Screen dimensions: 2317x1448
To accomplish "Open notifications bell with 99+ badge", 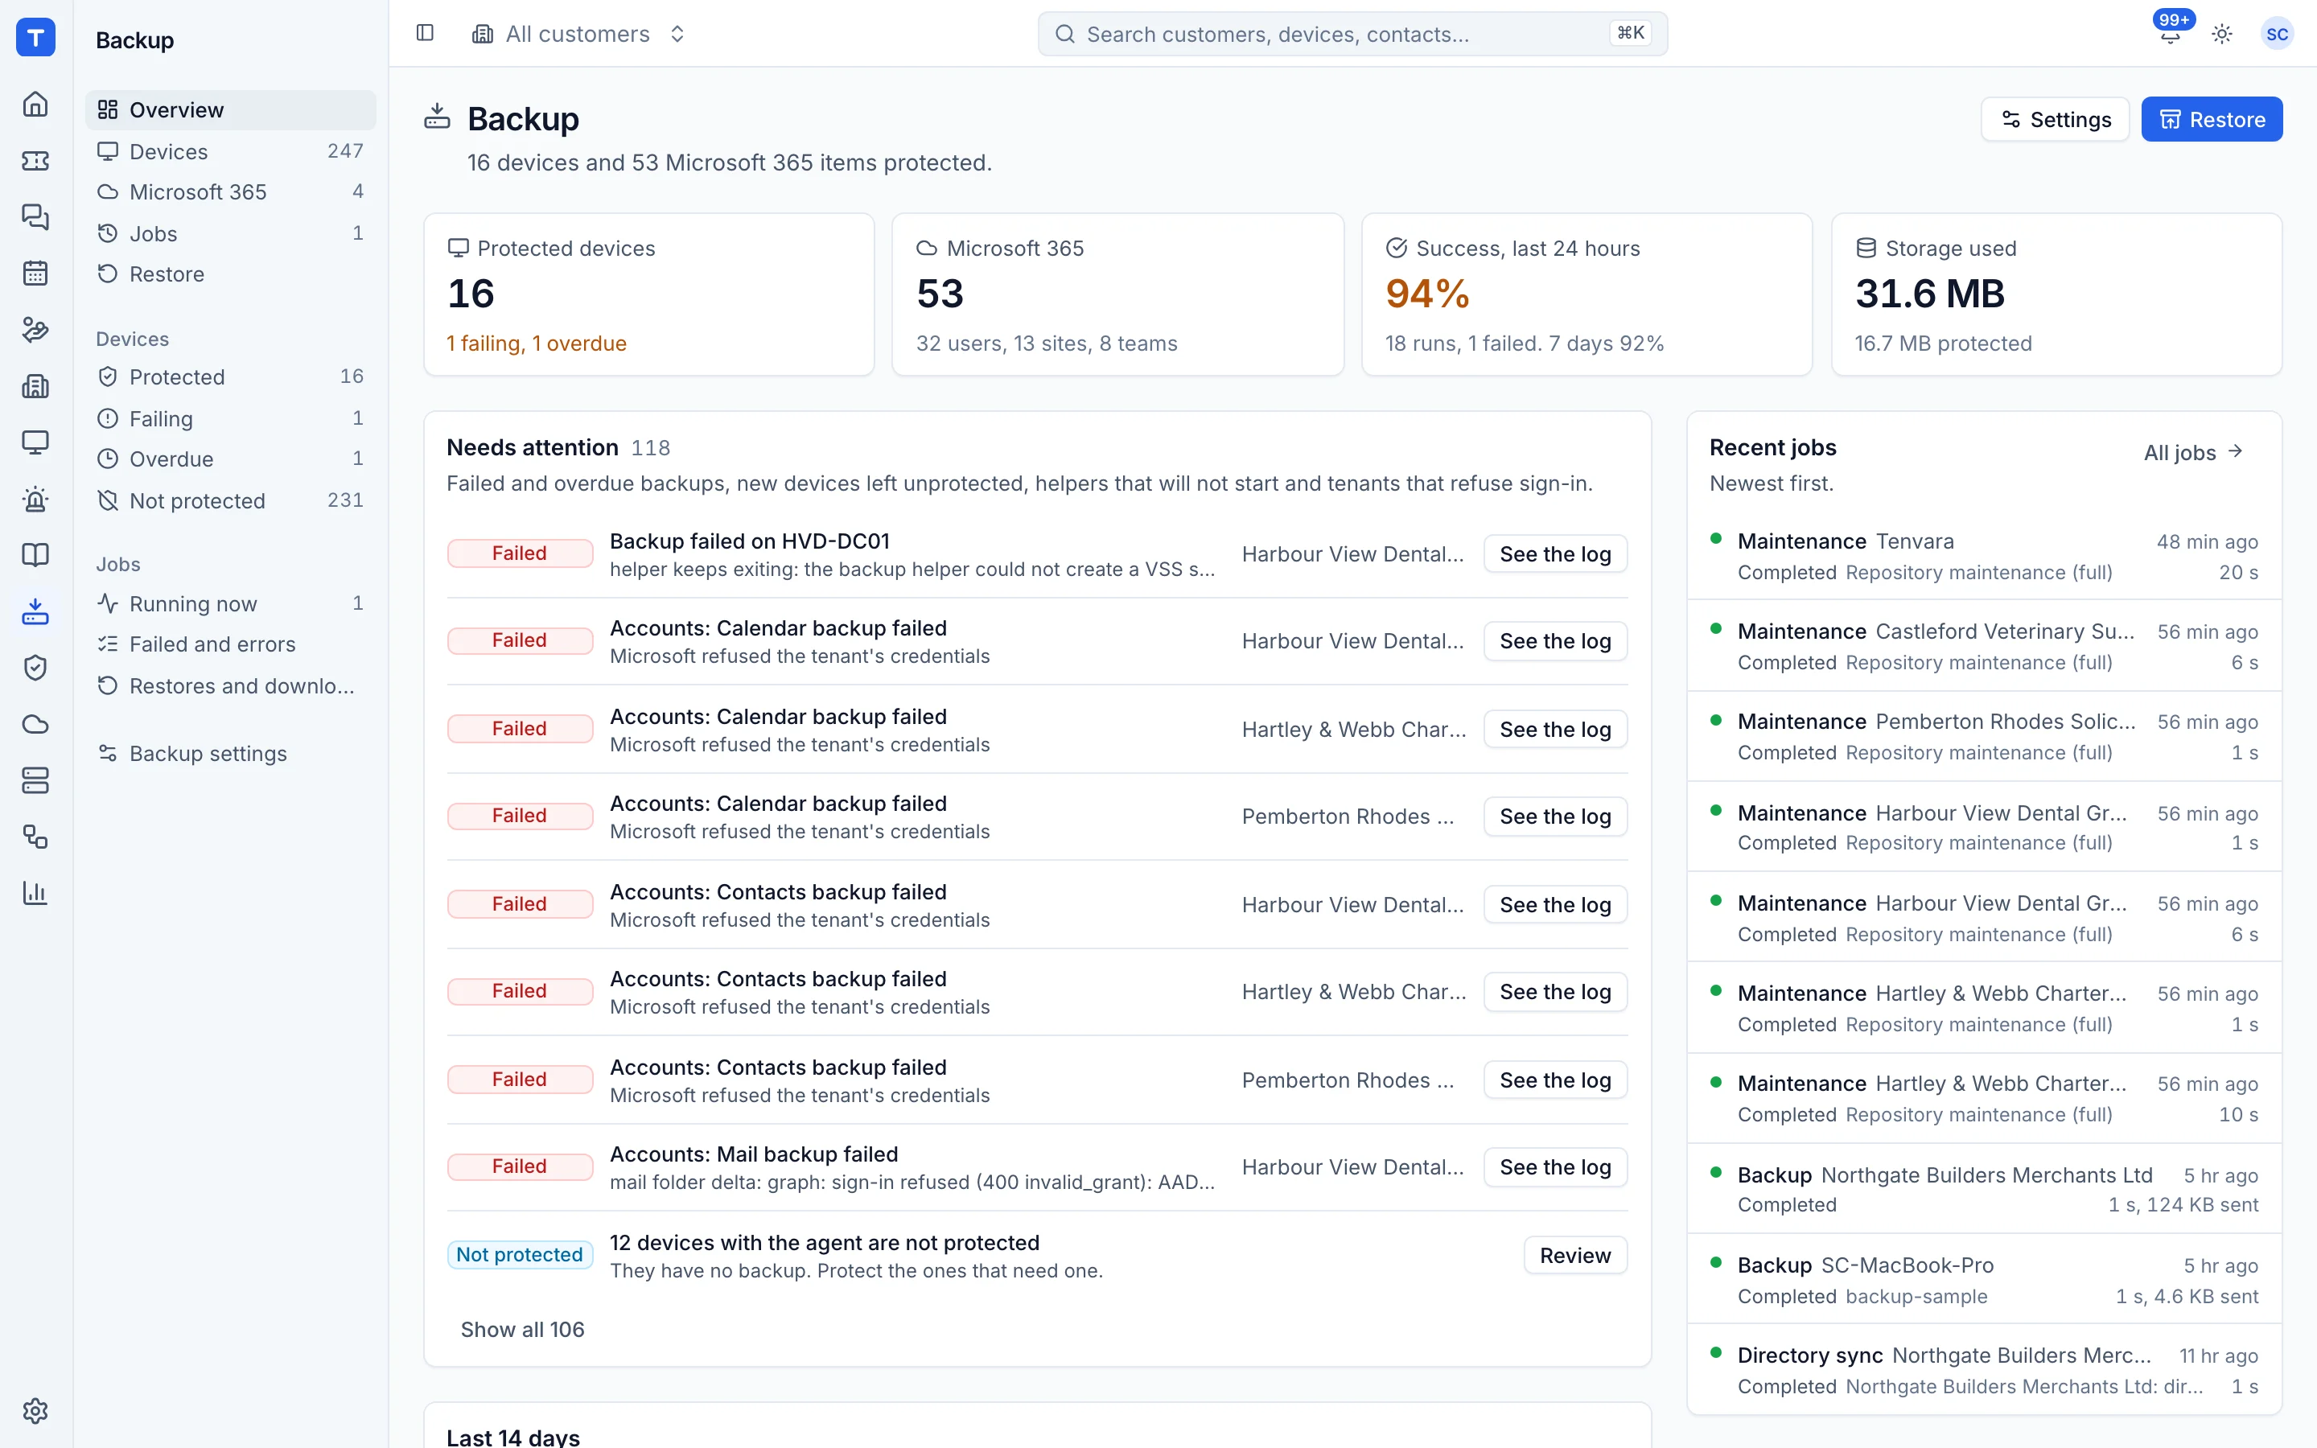I will pyautogui.click(x=2171, y=34).
